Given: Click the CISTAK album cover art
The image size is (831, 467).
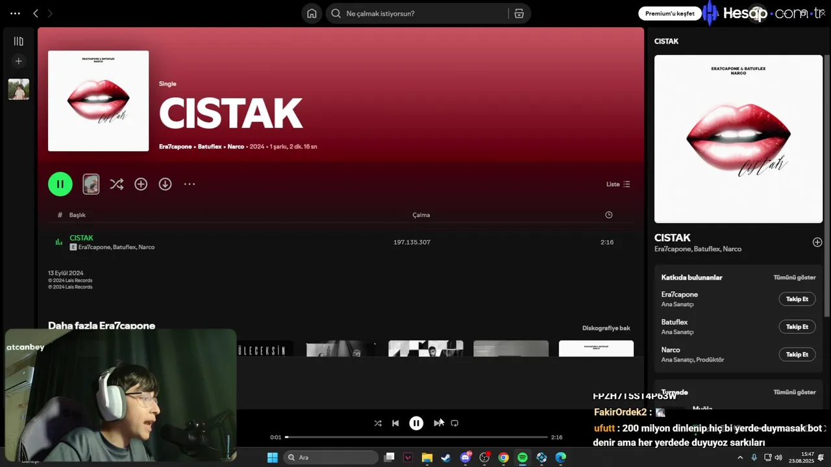Looking at the screenshot, I should click(98, 101).
